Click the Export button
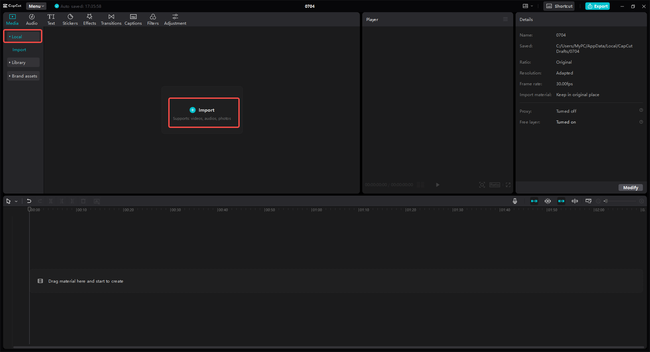The width and height of the screenshot is (650, 352). (597, 6)
